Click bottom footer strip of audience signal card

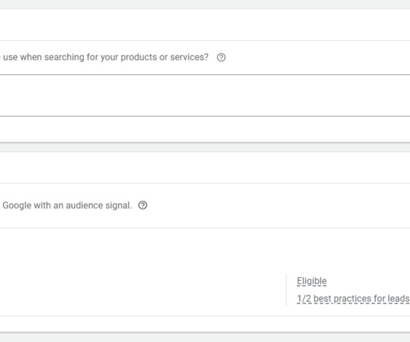click(205, 324)
